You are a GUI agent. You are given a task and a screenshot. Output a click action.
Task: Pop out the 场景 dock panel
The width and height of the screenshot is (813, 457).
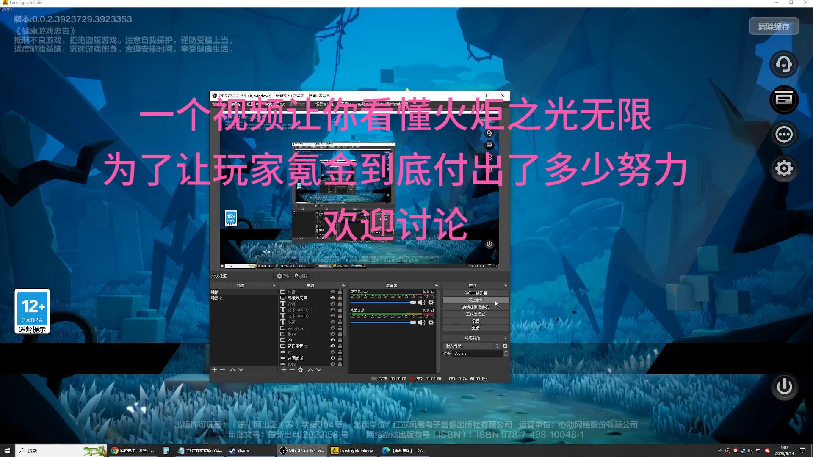274,285
